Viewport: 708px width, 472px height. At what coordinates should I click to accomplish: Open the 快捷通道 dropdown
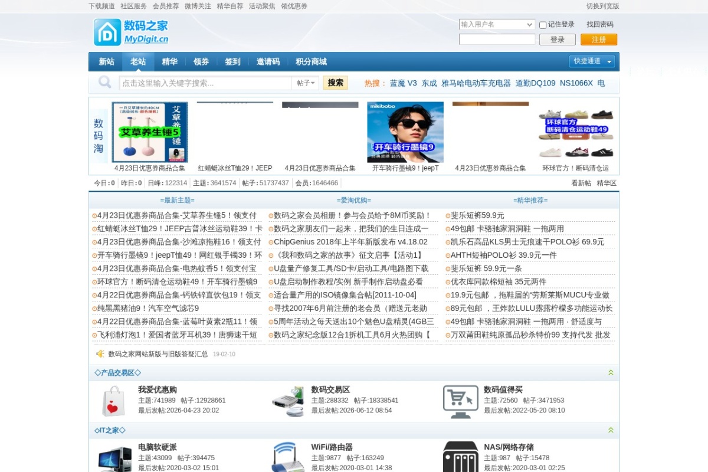point(592,61)
